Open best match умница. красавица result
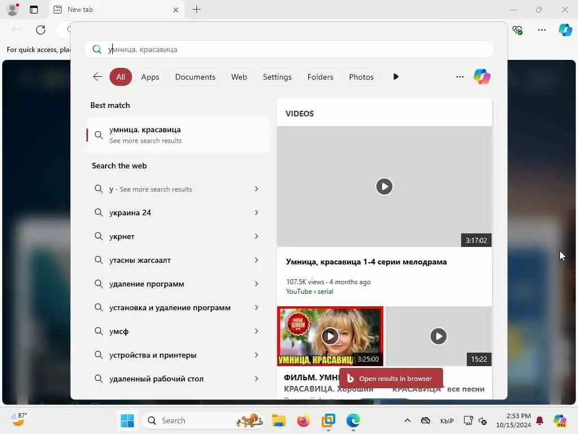 [x=178, y=135]
